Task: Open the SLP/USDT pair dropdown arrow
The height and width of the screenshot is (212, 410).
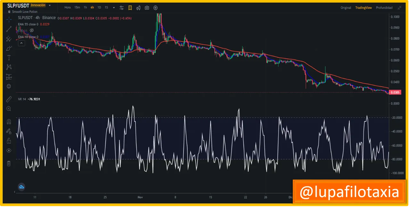Action: tap(50, 5)
